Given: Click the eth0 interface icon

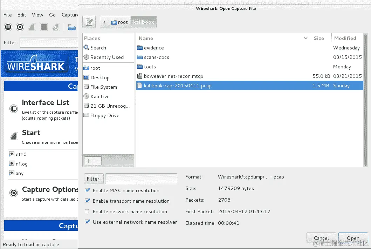Looking at the screenshot, I should (11, 154).
